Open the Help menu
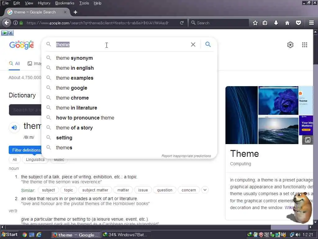Viewport: 318px width, 239px height. pyautogui.click(x=98, y=3)
